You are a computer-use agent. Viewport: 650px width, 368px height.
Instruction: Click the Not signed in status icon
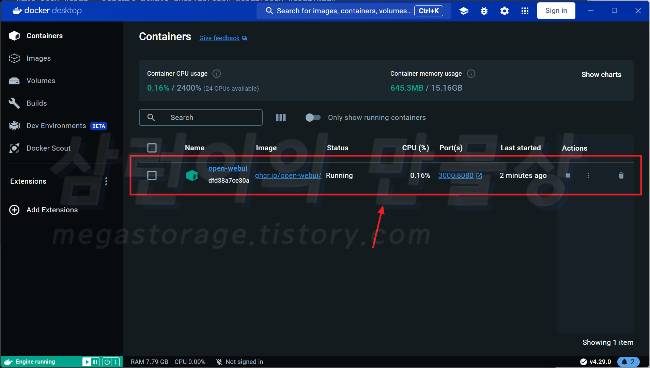pos(219,362)
